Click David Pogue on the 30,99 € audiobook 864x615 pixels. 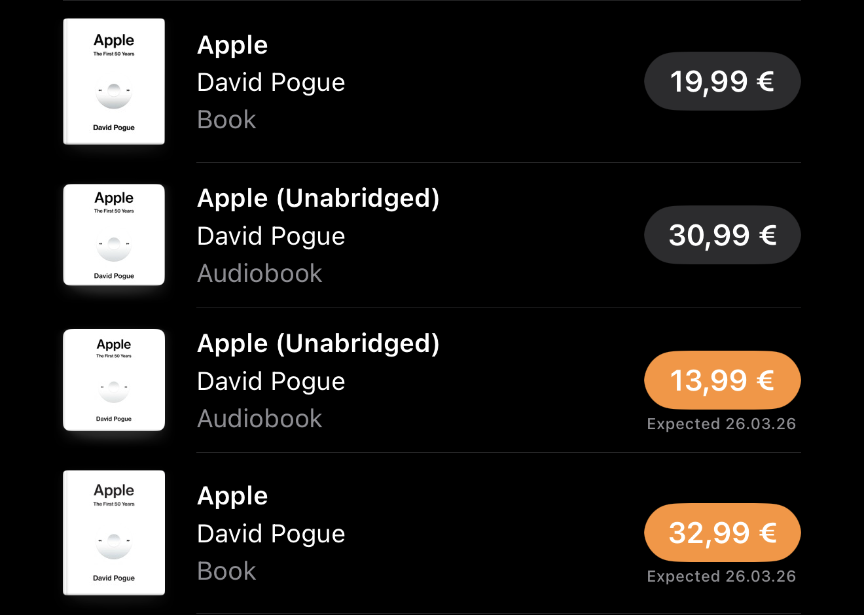(271, 236)
